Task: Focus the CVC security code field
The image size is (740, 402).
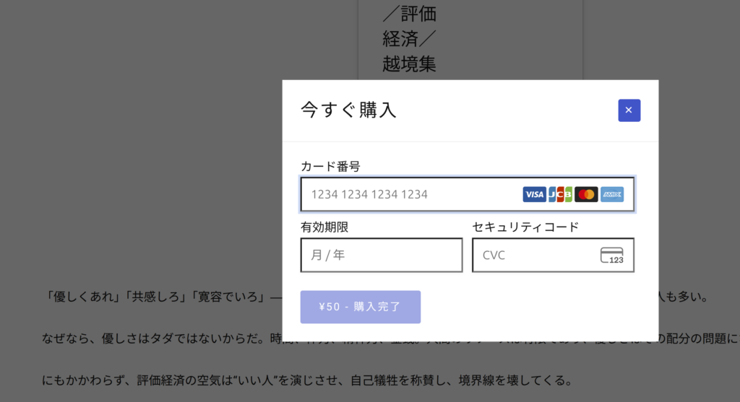Action: [x=535, y=255]
